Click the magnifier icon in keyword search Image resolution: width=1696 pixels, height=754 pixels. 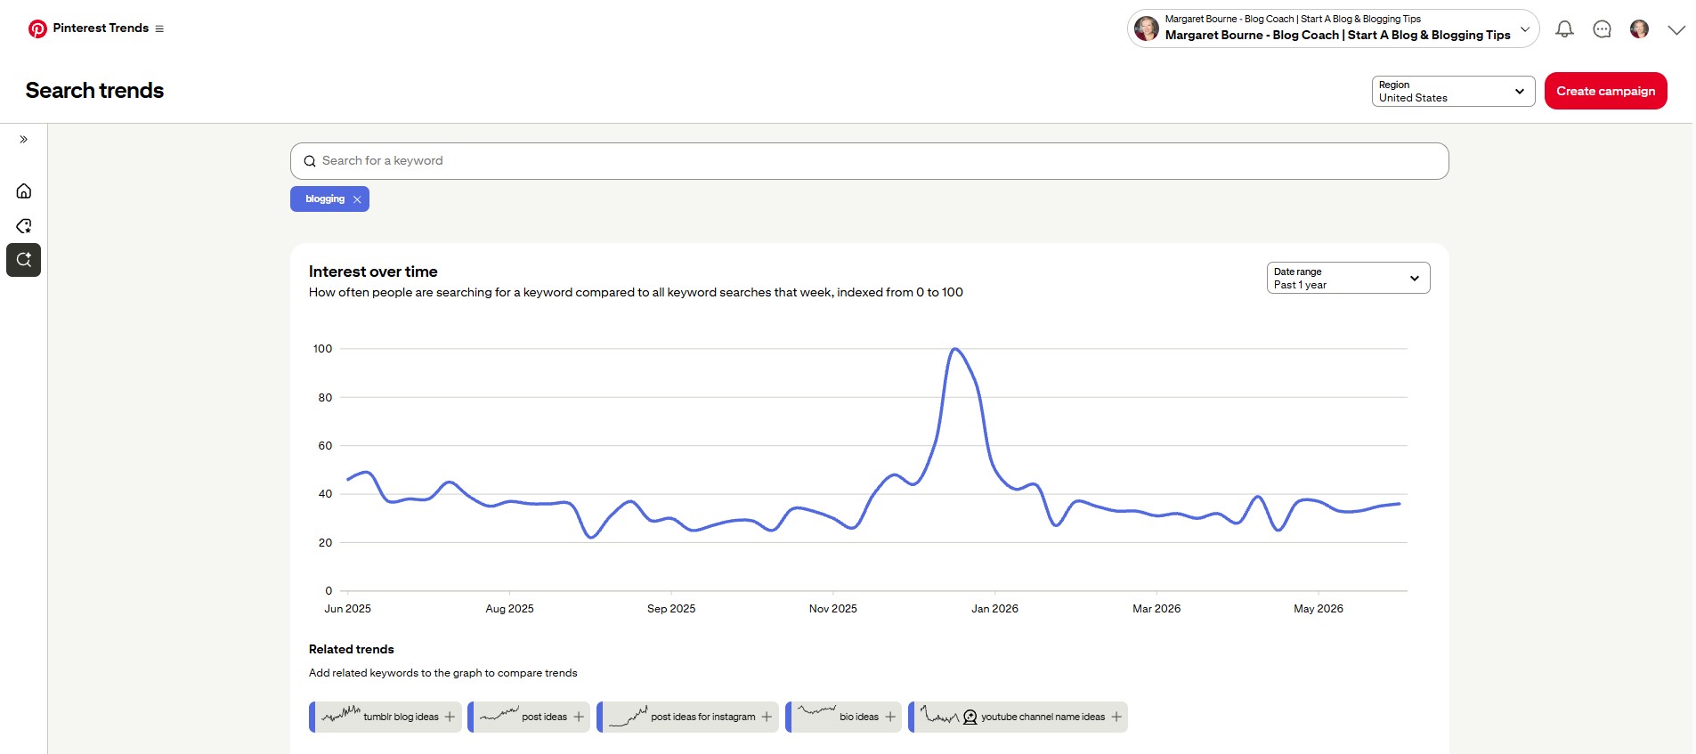[310, 161]
